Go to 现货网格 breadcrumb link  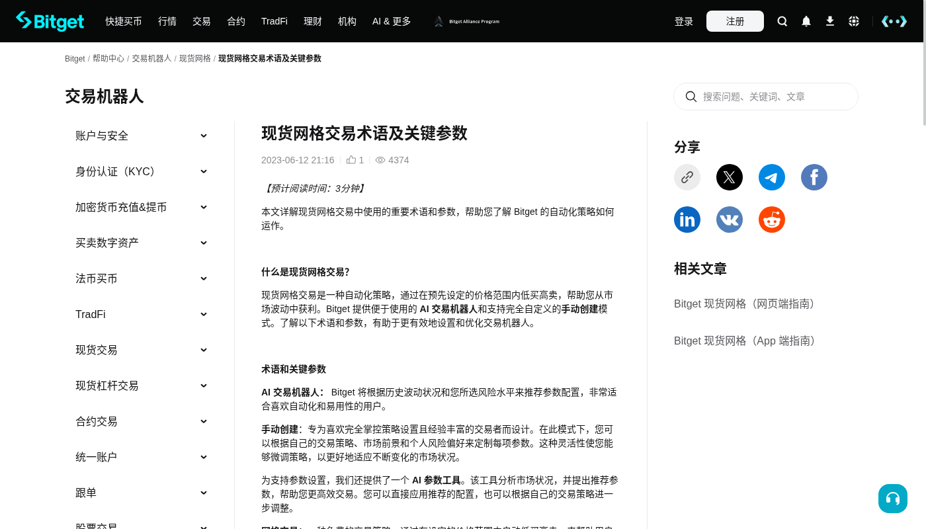coord(195,58)
